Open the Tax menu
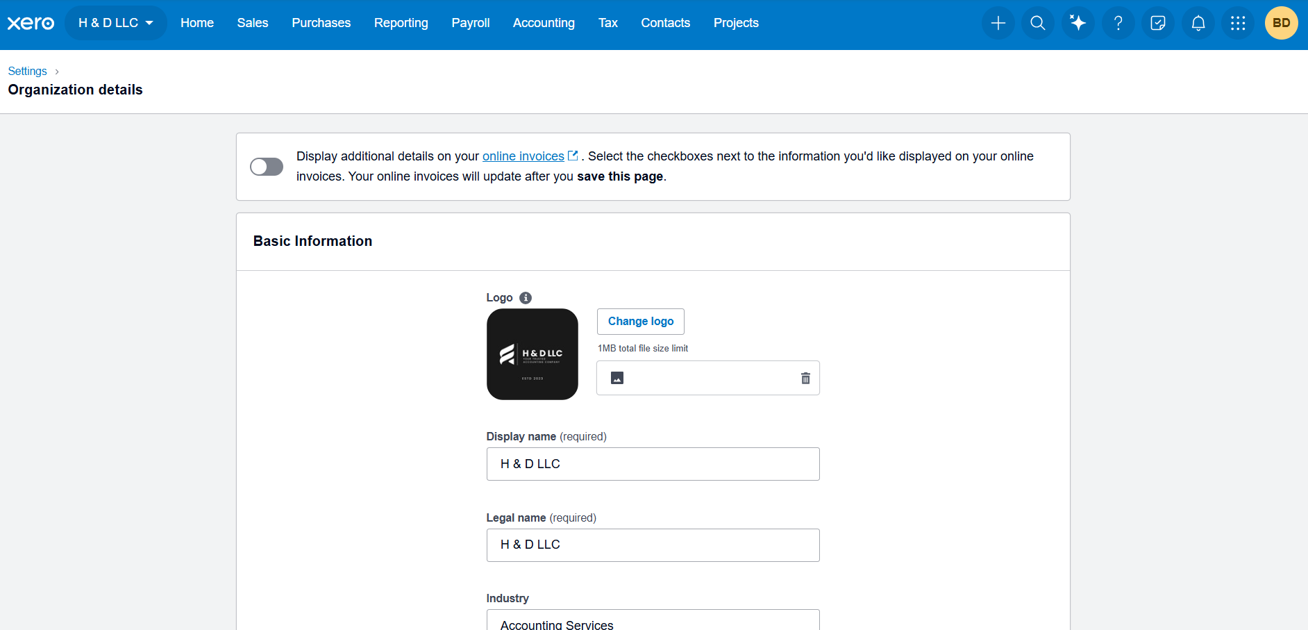The width and height of the screenshot is (1308, 630). point(608,23)
